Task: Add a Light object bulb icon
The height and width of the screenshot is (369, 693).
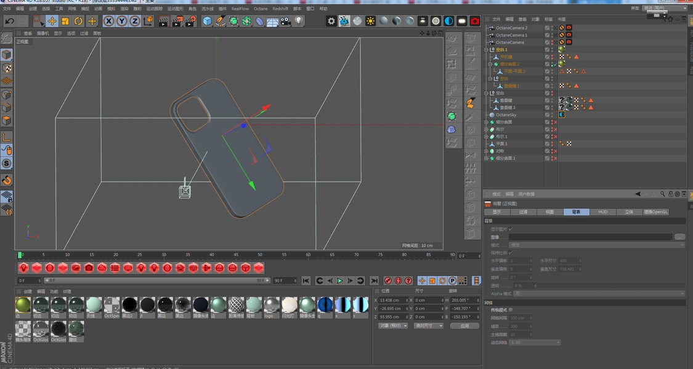Action: point(299,21)
